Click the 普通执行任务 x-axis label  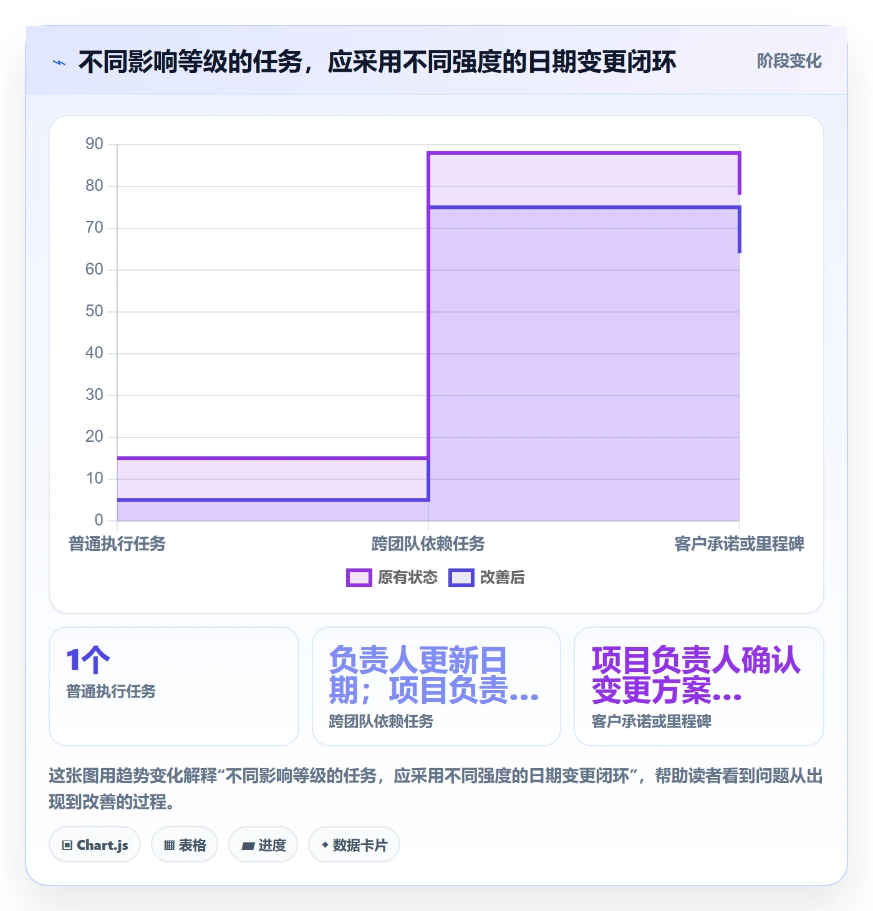click(117, 543)
